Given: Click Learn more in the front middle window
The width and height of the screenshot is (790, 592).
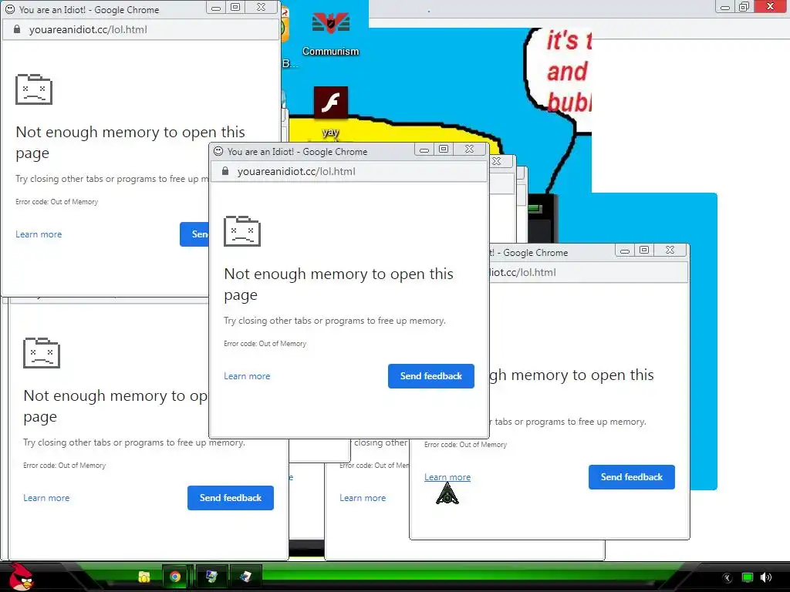Looking at the screenshot, I should [247, 376].
